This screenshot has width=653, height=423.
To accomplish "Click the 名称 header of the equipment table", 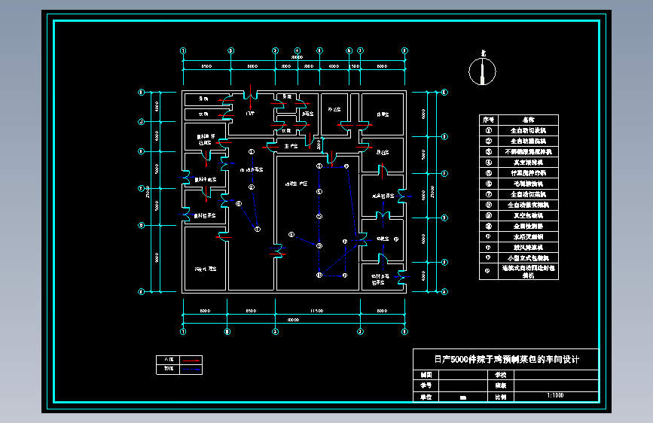I will pyautogui.click(x=529, y=120).
